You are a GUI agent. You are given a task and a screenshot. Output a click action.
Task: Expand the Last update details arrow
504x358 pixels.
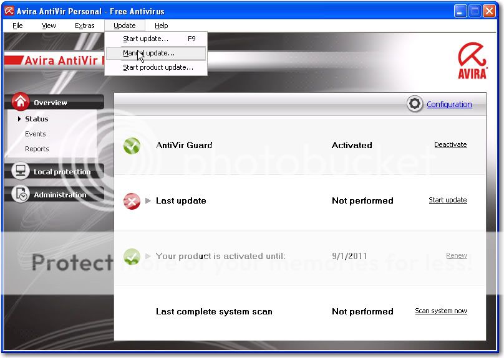(148, 201)
